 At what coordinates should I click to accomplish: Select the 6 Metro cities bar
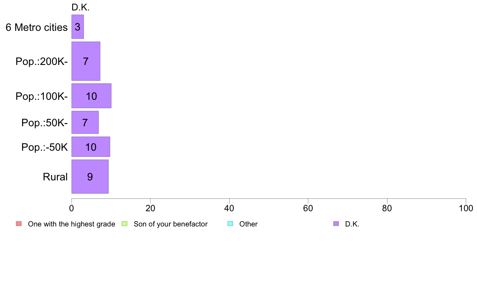[x=77, y=27]
